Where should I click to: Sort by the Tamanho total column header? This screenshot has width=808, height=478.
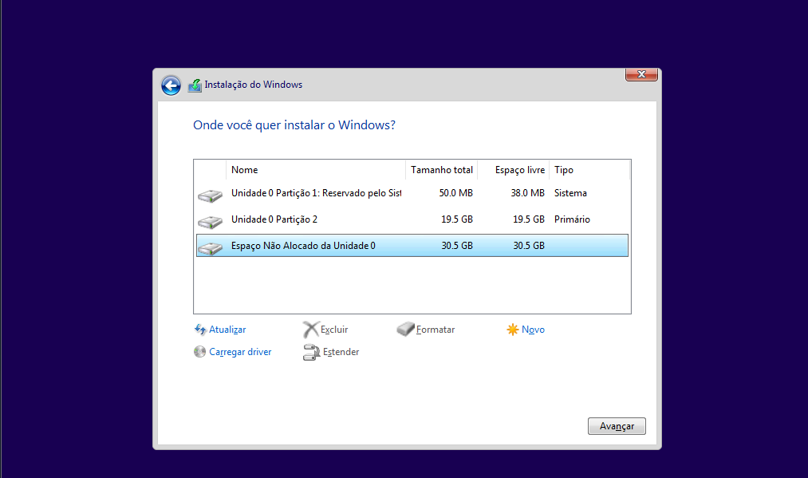(x=442, y=170)
